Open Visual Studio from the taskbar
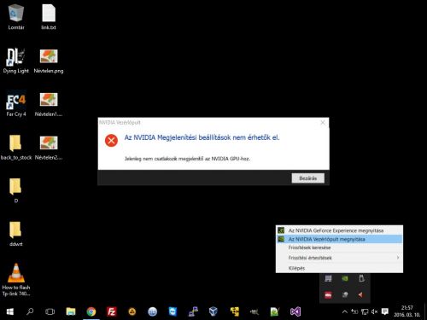The width and height of the screenshot is (427, 320). 295,312
